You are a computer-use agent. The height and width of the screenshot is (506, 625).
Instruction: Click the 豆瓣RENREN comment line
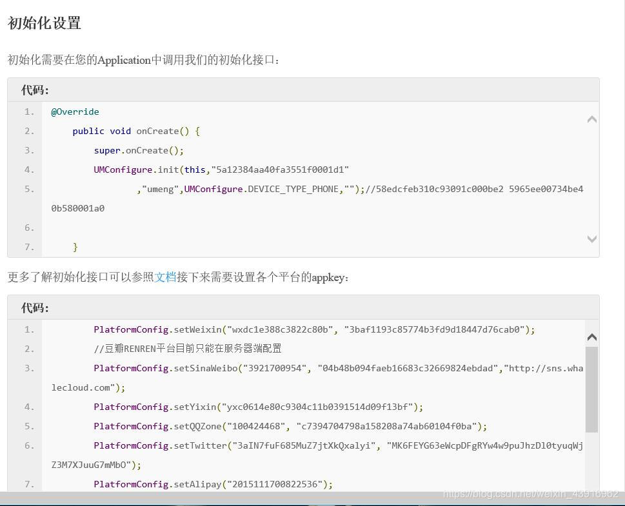(187, 349)
